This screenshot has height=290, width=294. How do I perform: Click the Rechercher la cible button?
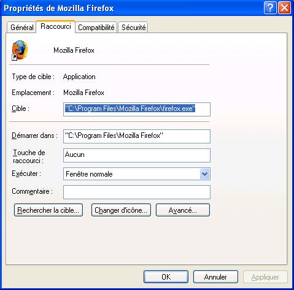tap(48, 210)
